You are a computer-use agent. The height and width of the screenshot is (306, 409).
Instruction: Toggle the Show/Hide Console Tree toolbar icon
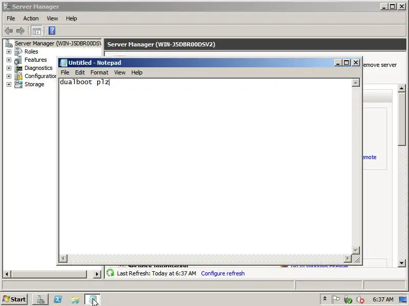click(36, 31)
